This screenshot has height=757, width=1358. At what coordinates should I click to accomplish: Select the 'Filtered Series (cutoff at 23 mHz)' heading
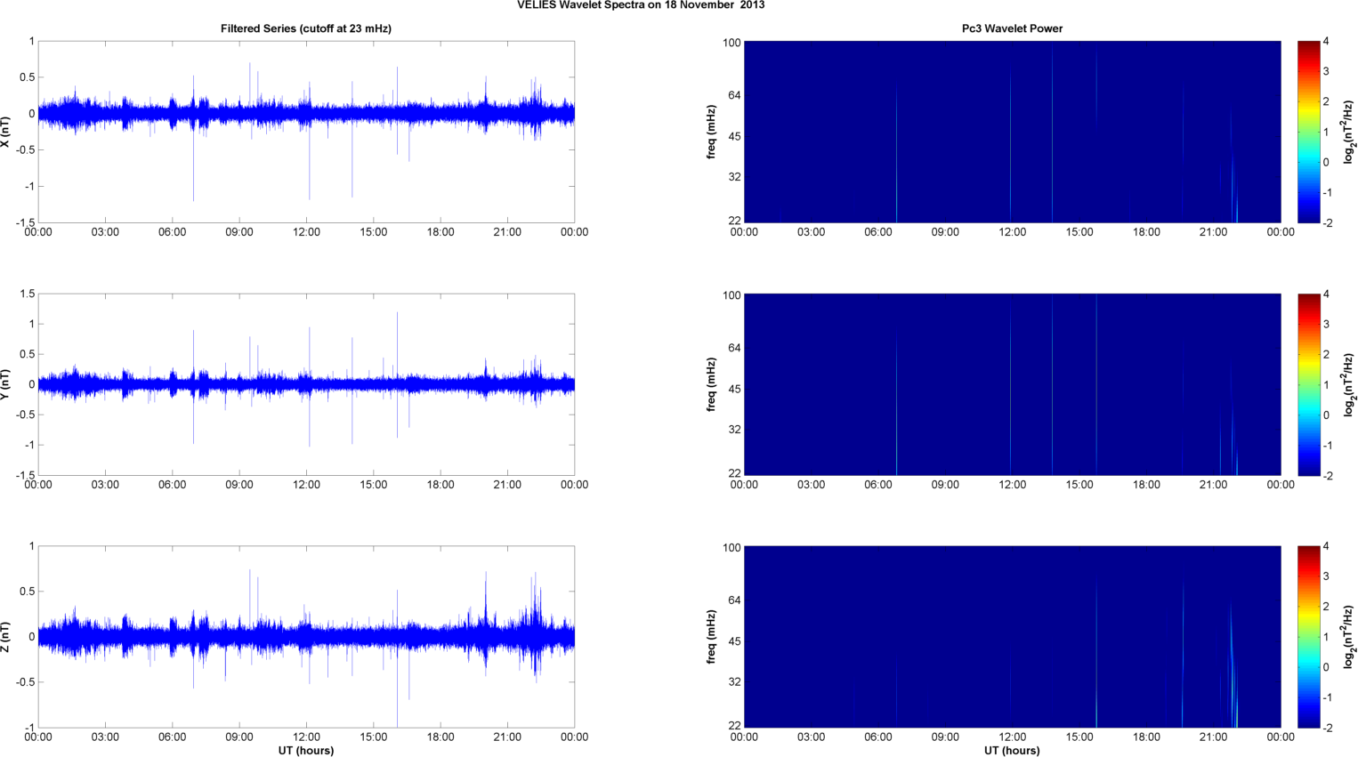click(x=306, y=28)
